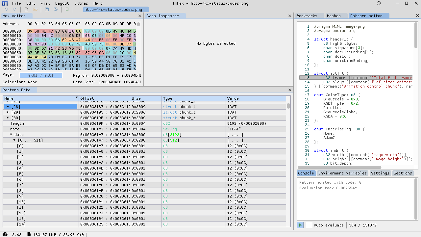
Task: Click the Redo arrow icon
Action: tap(15, 10)
